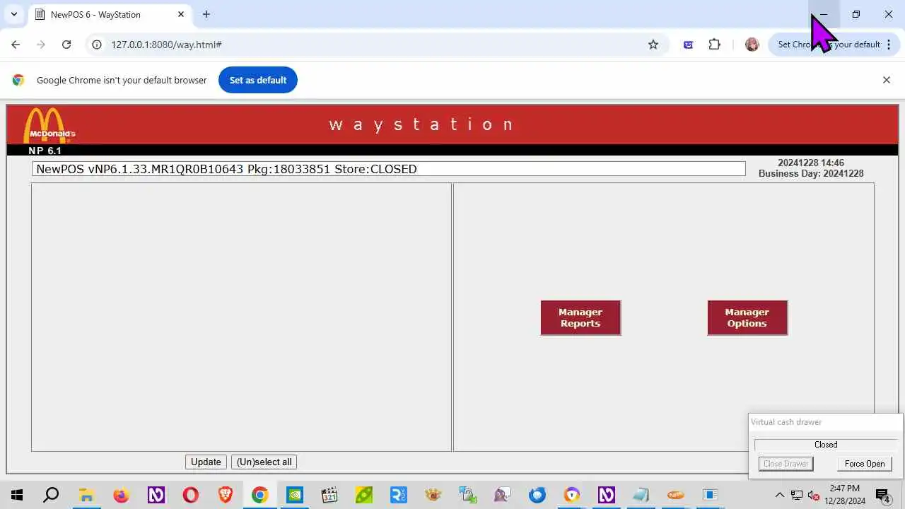Open the green pea taskbar icon
Image resolution: width=905 pixels, height=509 pixels.
[364, 495]
